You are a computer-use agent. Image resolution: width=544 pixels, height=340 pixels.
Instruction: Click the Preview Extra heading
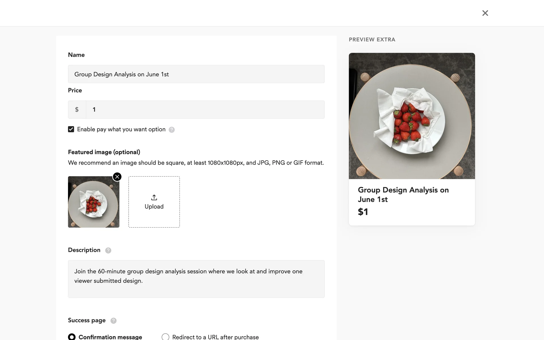point(372,40)
